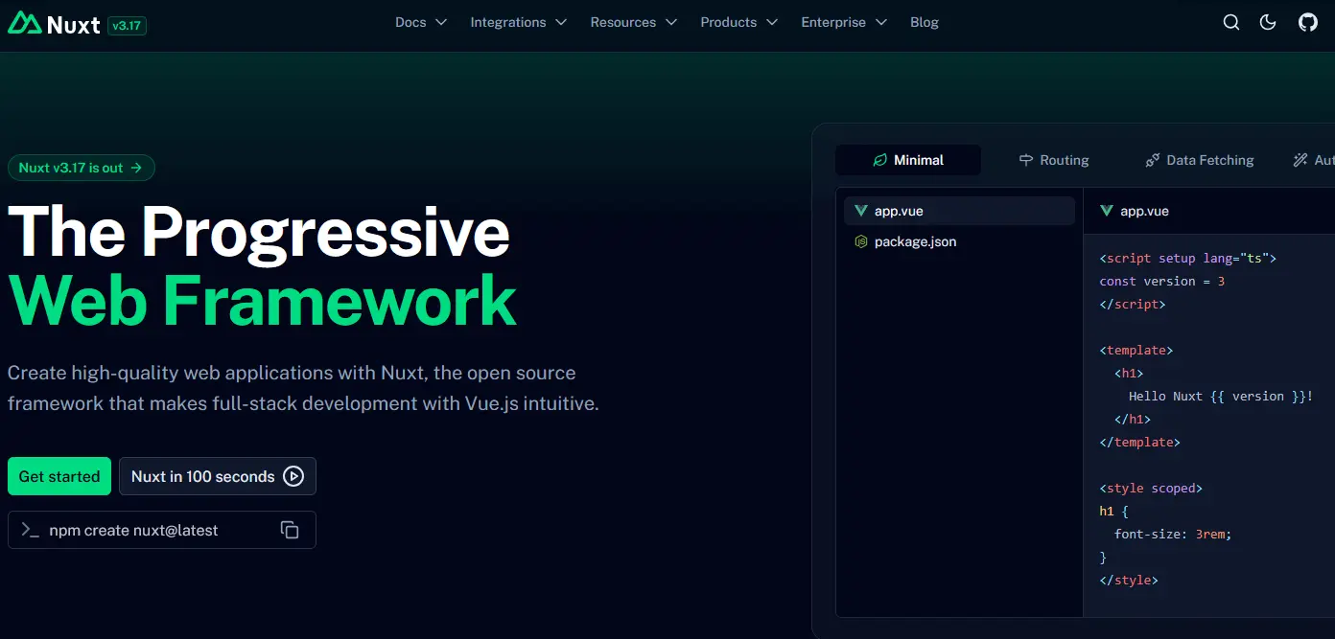
Task: Copy the npm create command
Action: coord(290,530)
